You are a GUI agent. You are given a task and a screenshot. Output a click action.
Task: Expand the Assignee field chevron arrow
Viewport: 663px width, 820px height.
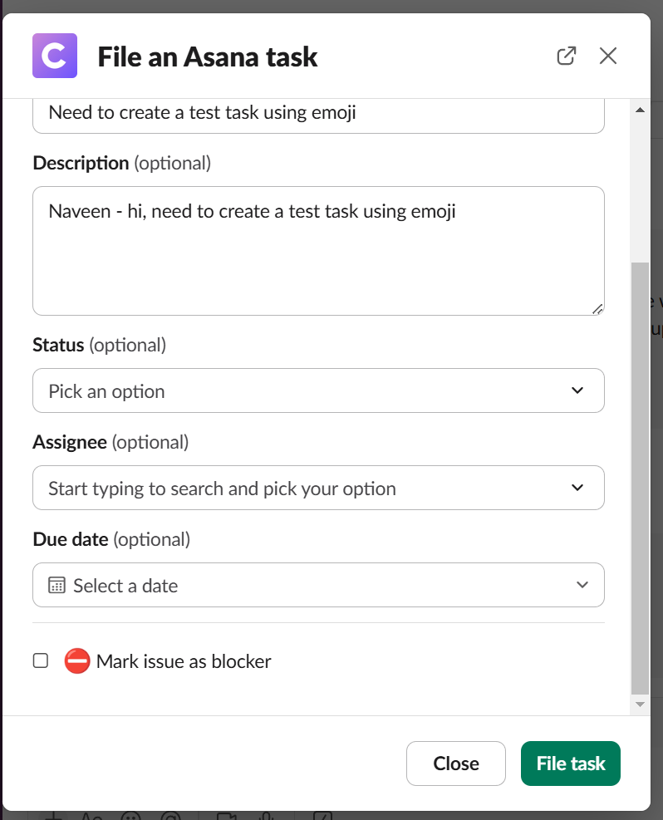click(x=578, y=489)
